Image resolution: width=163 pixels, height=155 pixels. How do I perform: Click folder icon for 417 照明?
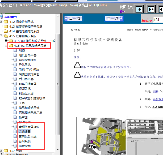6,150
